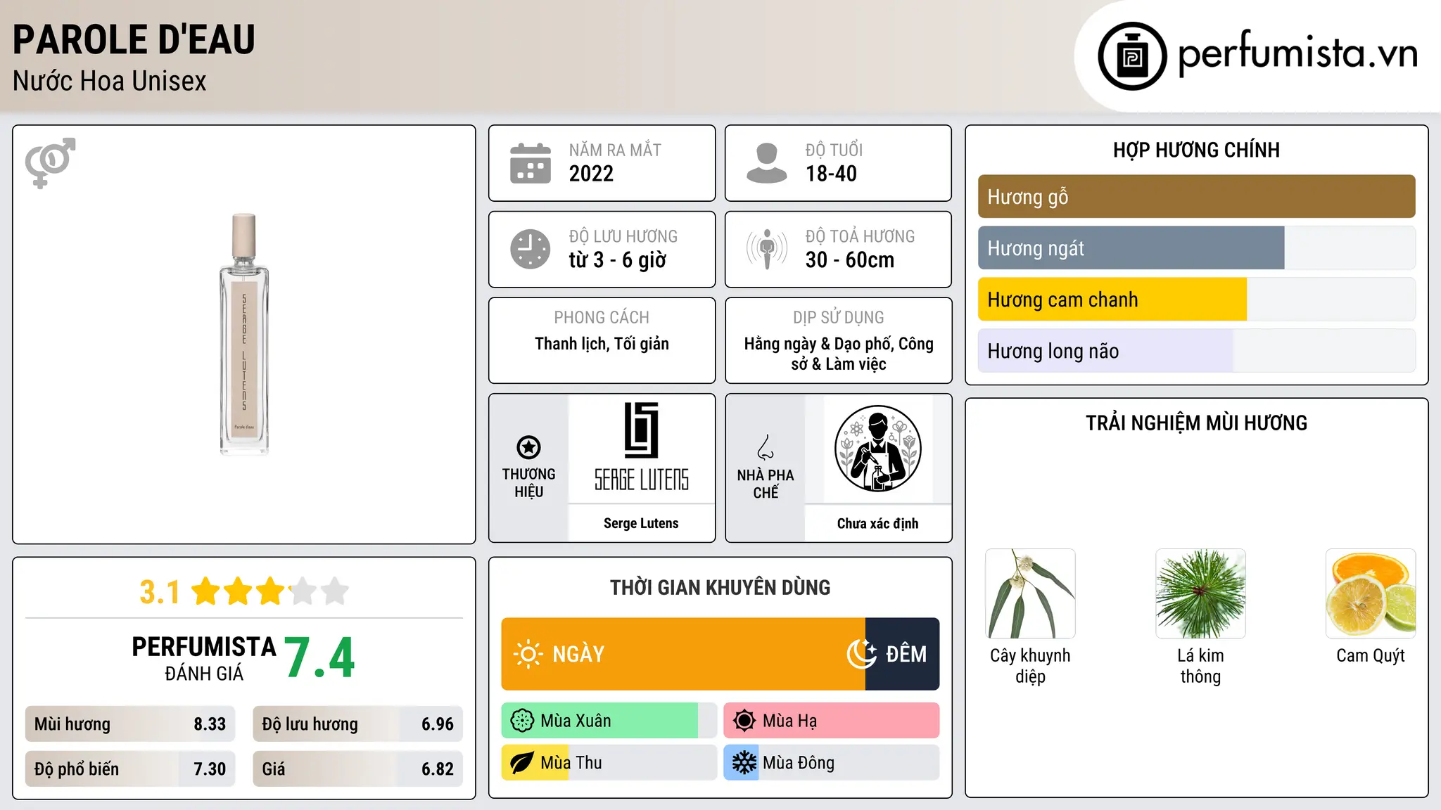This screenshot has width=1441, height=810.
Task: Click the NĂM RA MẮT label
Action: tap(615, 150)
